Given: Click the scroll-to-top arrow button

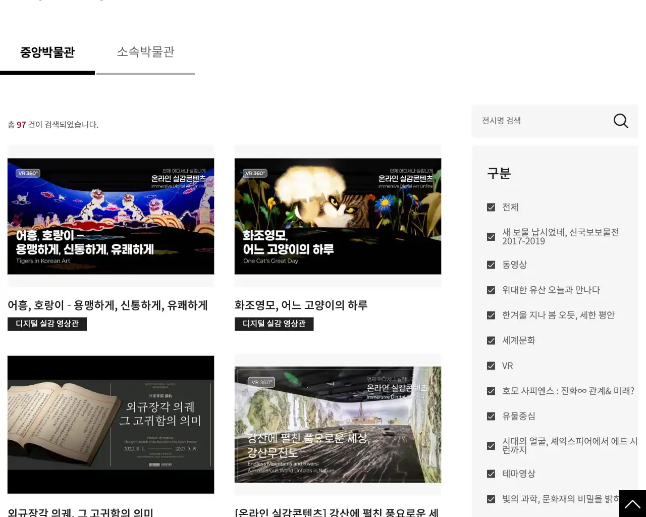Looking at the screenshot, I should (632, 503).
